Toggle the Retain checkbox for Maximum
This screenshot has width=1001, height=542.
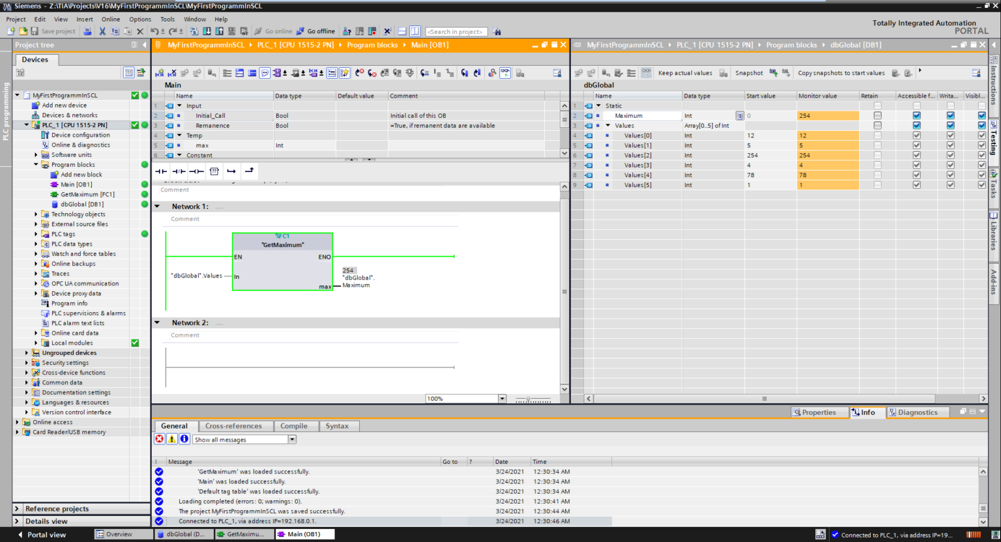pyautogui.click(x=877, y=115)
